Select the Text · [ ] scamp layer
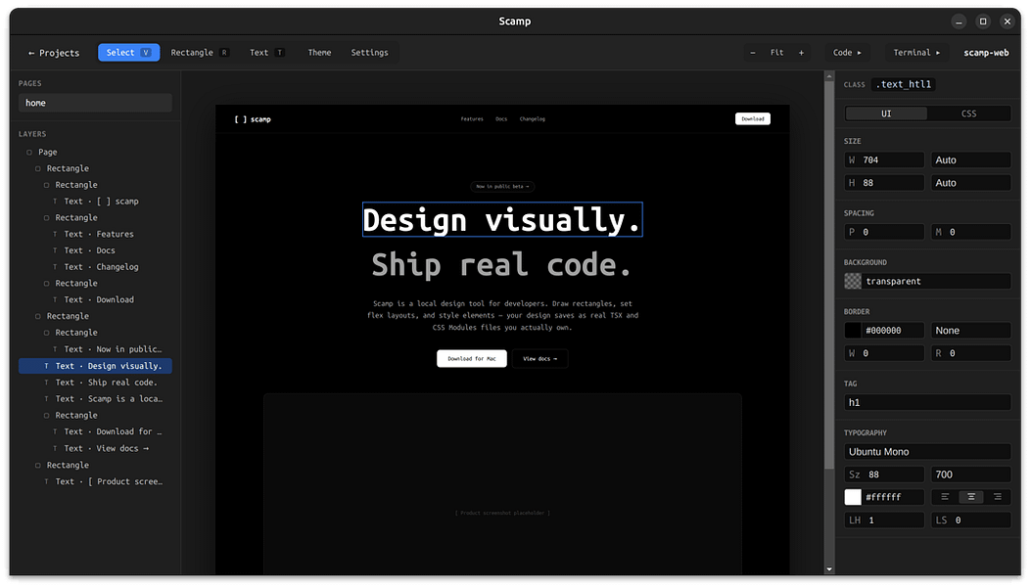Viewport: 1030px width, 587px height. click(x=95, y=201)
